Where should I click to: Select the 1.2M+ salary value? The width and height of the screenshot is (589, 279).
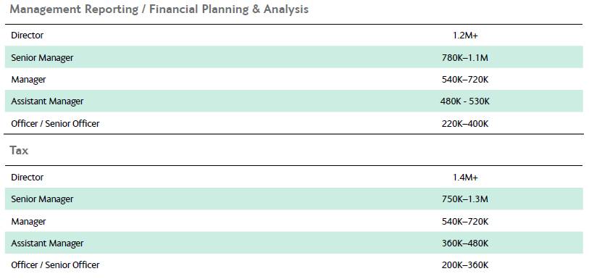465,36
